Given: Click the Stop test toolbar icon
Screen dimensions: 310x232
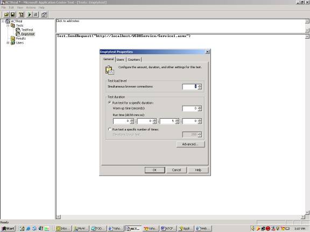Looking at the screenshot, I should pos(36,15).
